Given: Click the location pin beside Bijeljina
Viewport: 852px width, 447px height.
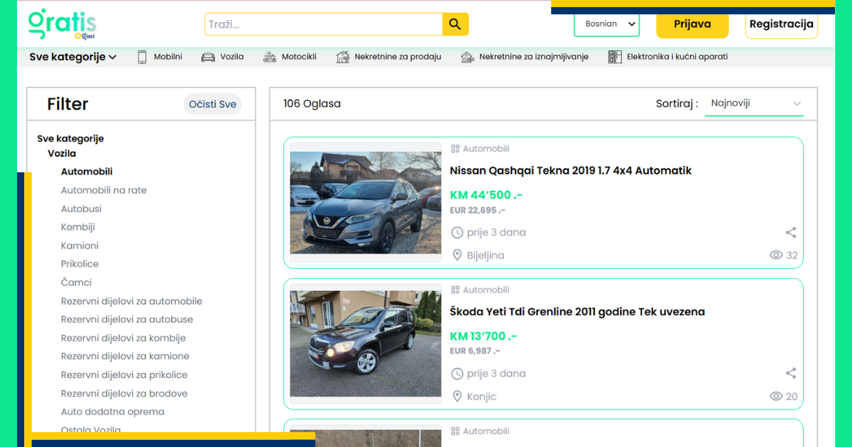Looking at the screenshot, I should click(x=457, y=255).
